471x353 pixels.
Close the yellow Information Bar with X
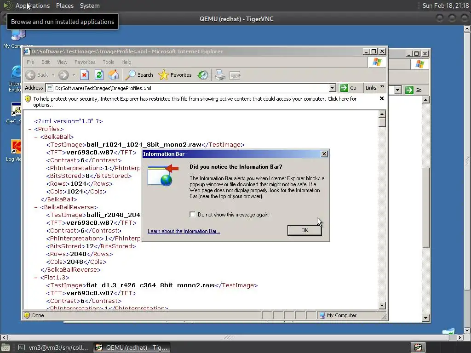tap(381, 98)
